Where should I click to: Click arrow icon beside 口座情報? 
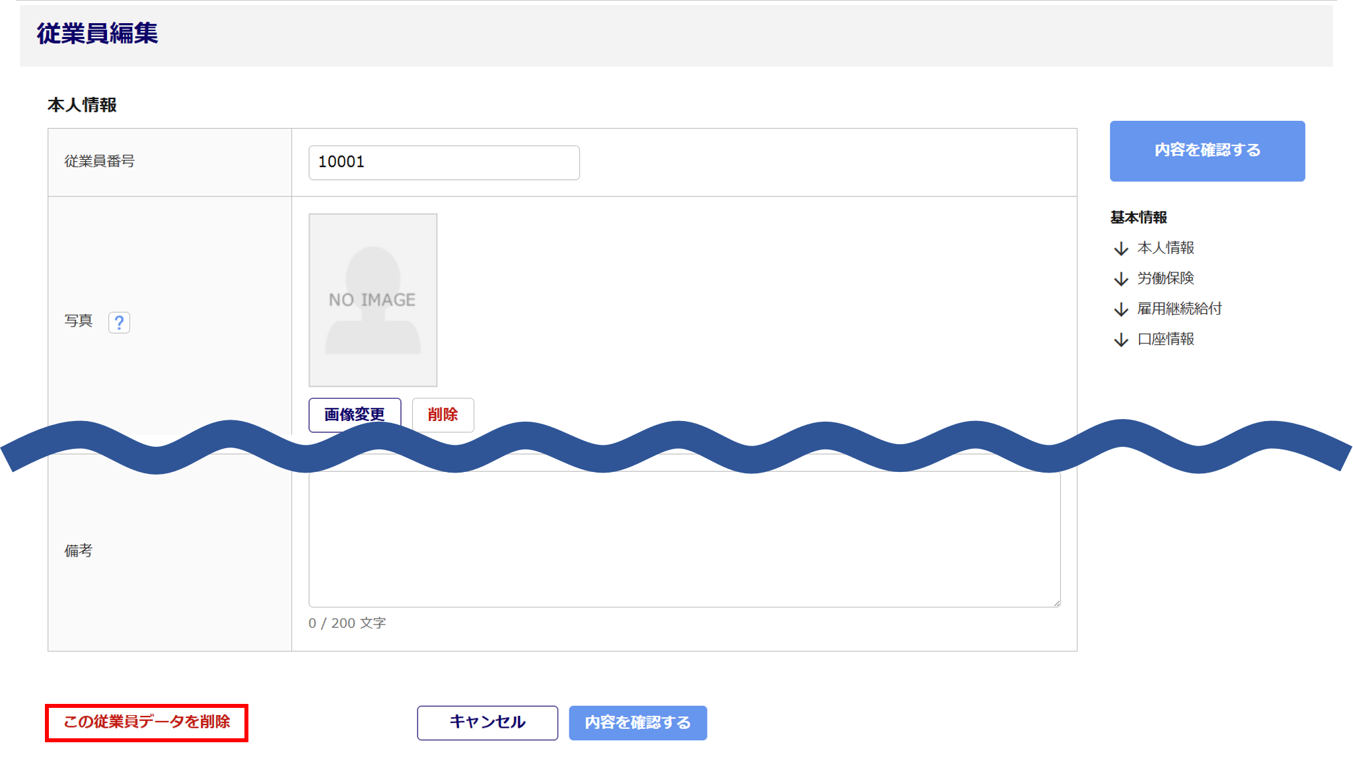pyautogui.click(x=1120, y=340)
